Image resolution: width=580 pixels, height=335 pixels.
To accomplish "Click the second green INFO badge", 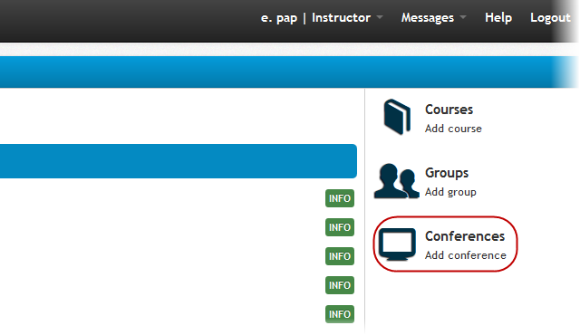I will coord(340,227).
